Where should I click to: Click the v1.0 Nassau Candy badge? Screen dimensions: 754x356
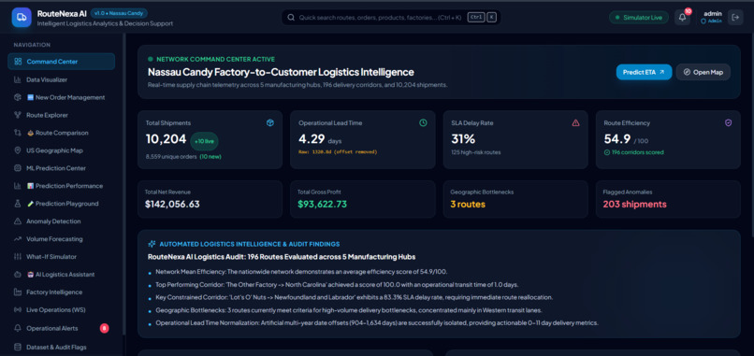119,13
